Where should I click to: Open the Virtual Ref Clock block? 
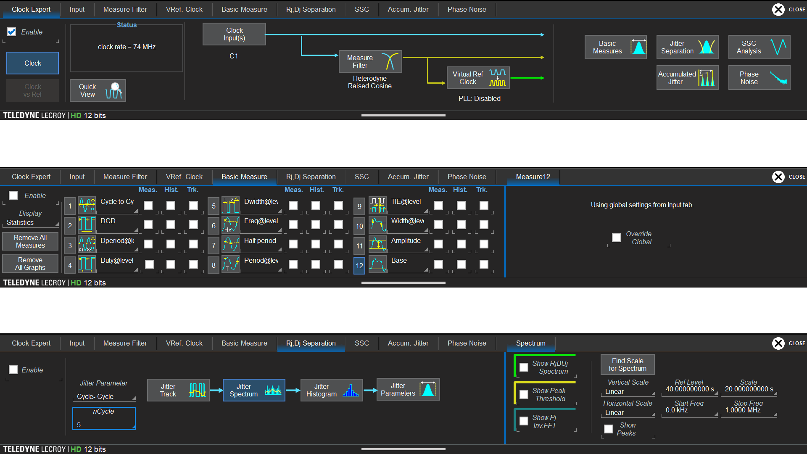coord(478,78)
